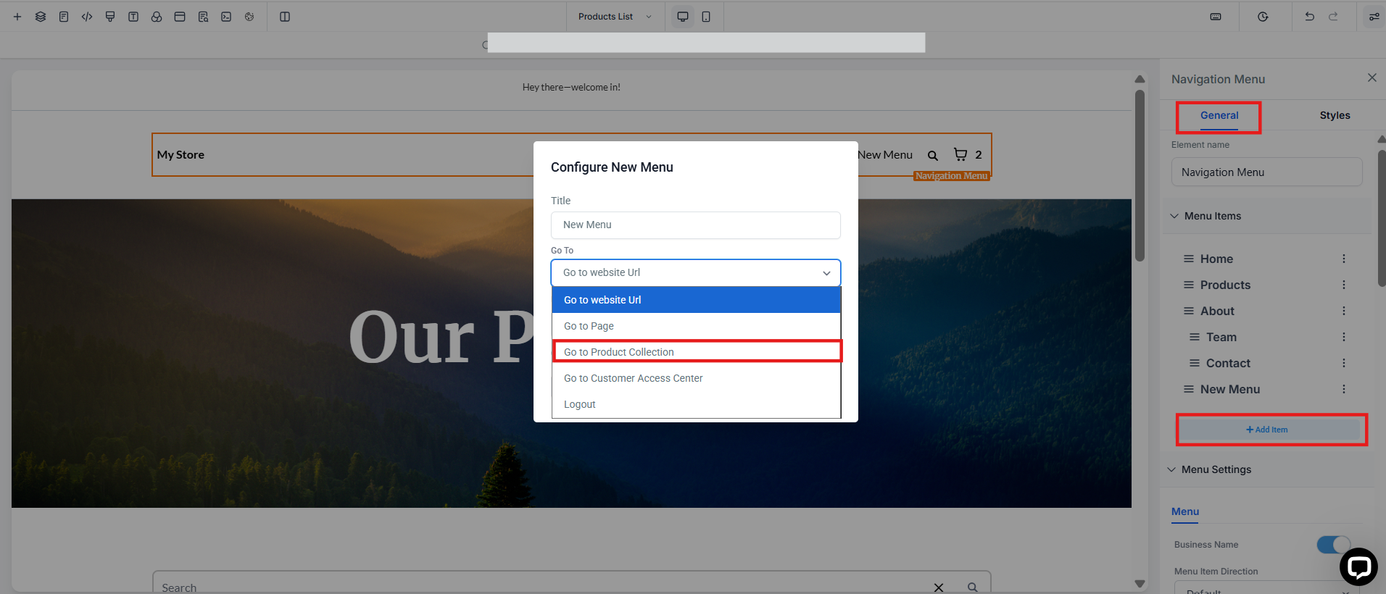The width and height of the screenshot is (1386, 594).
Task: Switch to mobile device preview
Action: click(706, 17)
